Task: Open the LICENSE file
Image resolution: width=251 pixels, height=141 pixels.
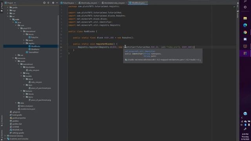Action: (x=15, y=127)
